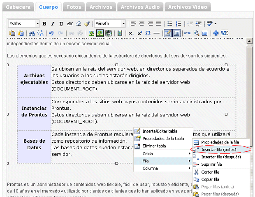Redo the last undone edit
Viewport: 255px width, 197px height.
coord(60,33)
